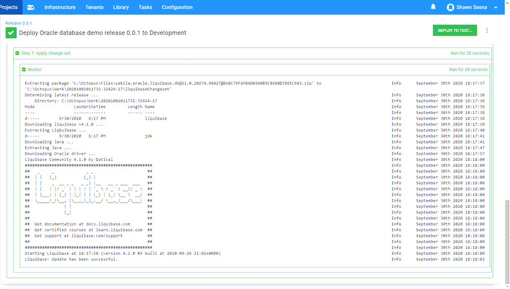The image size is (510, 289).
Task: Click the vertical page scrollbar thumb
Action: [506, 240]
